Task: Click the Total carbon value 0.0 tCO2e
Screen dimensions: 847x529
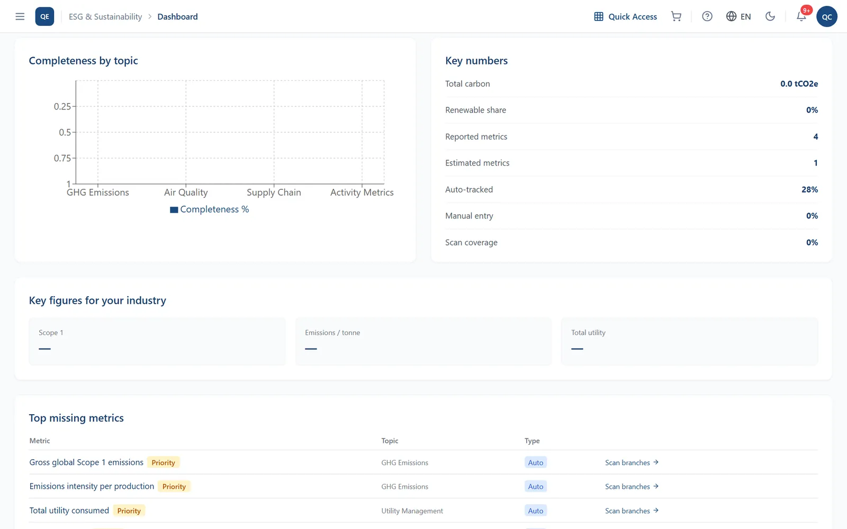Action: point(799,84)
